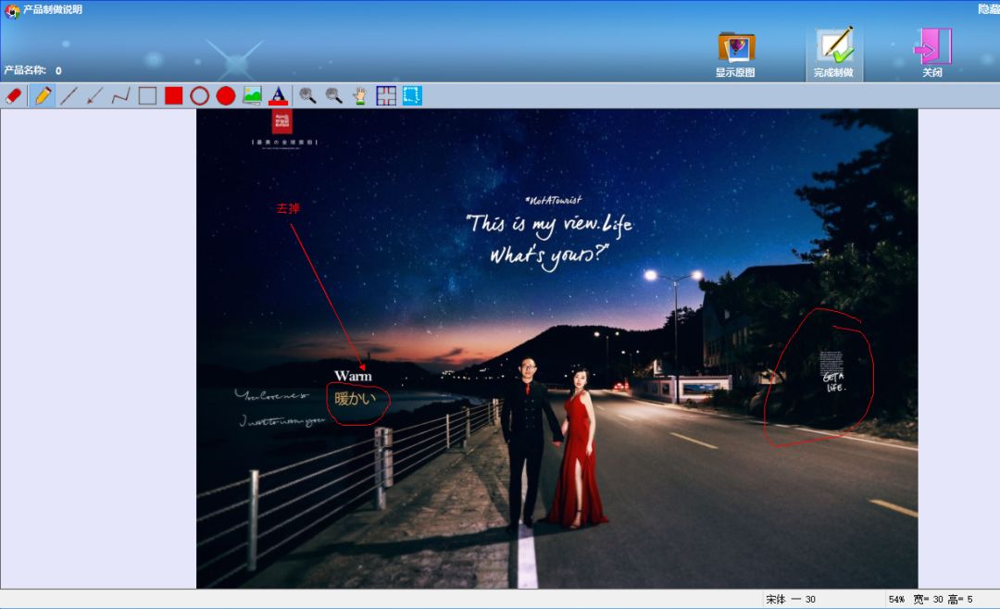Pick the hollow circle tool
Image resolution: width=1000 pixels, height=609 pixels.
pyautogui.click(x=199, y=95)
